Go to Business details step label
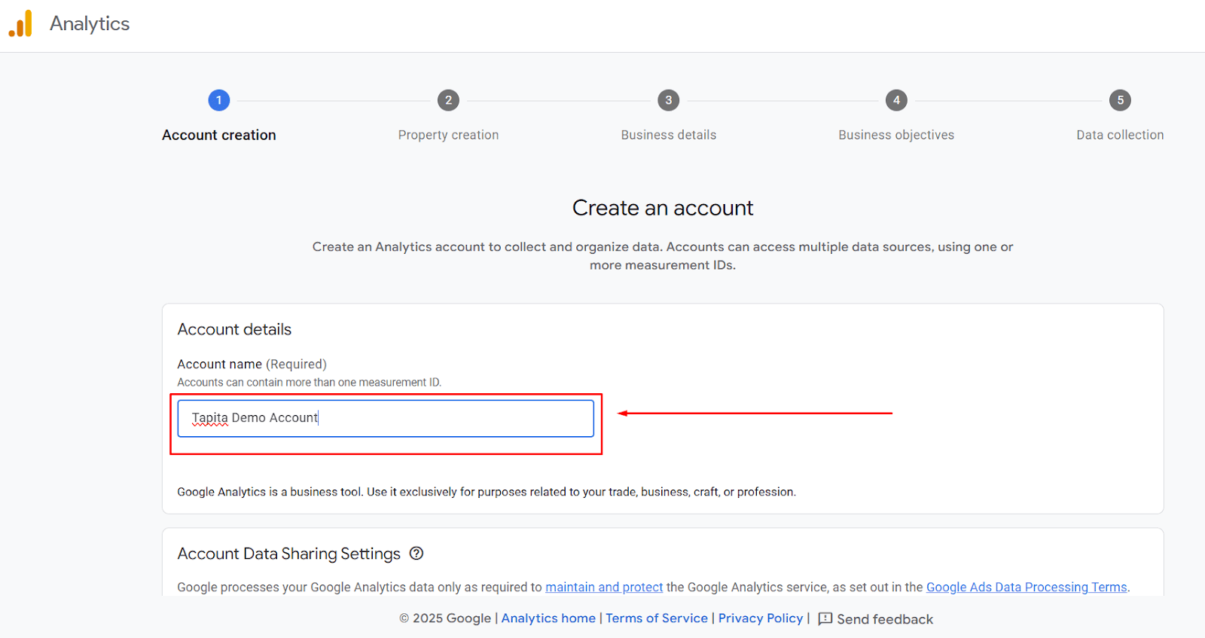The image size is (1205, 638). click(x=669, y=135)
